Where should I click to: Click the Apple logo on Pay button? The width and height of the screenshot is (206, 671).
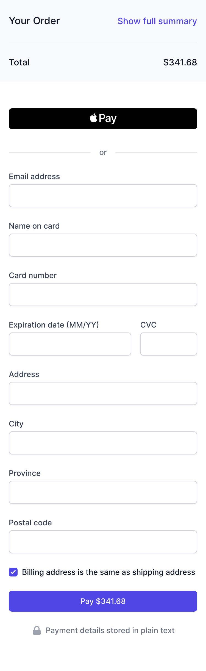93,118
